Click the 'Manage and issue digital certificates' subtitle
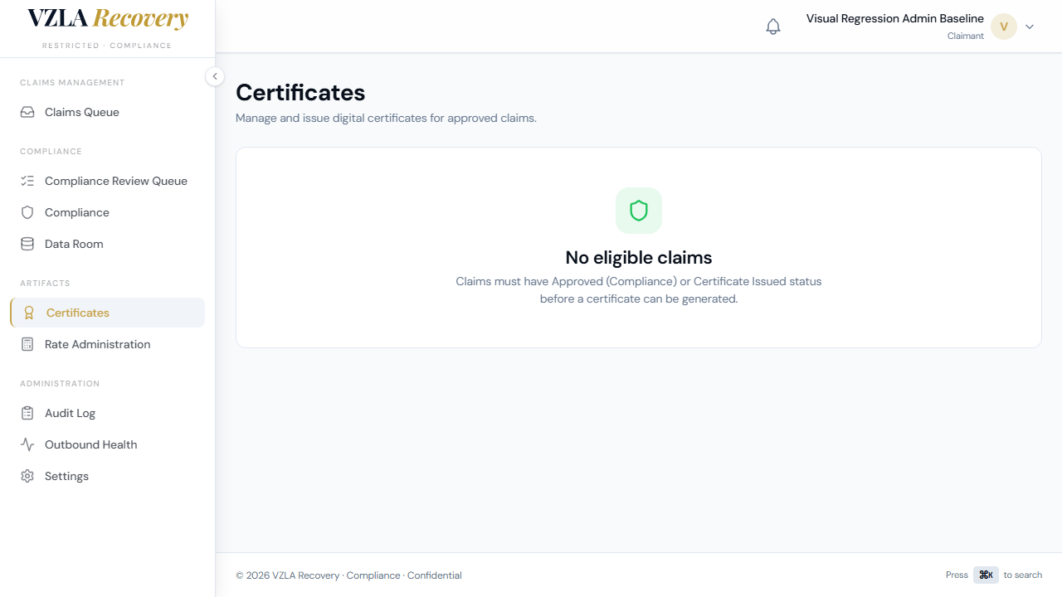1062x597 pixels. pos(386,118)
